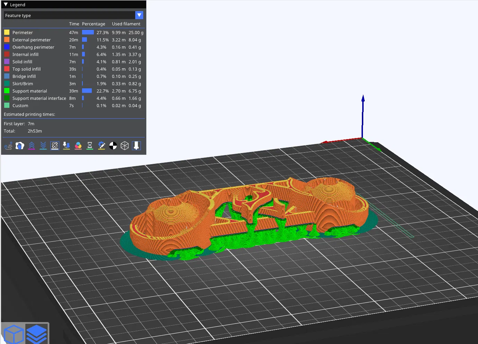Click the 1.66 g Support interface weight

135,98
